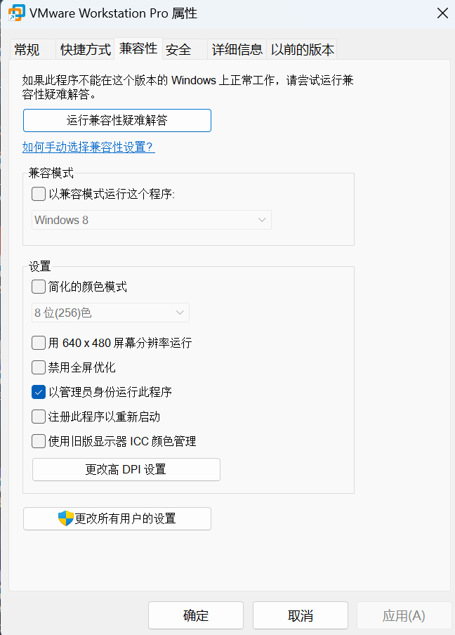This screenshot has width=455, height=635.
Task: Open the 快捷方式 tab
Action: pyautogui.click(x=85, y=49)
